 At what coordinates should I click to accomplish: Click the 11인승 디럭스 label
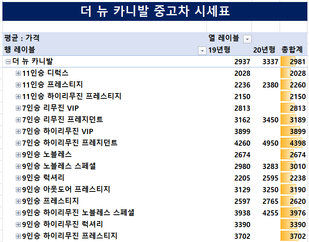[x=45, y=73]
